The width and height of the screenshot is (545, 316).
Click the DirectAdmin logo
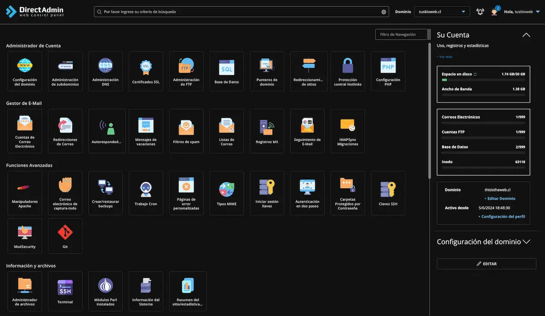click(35, 11)
